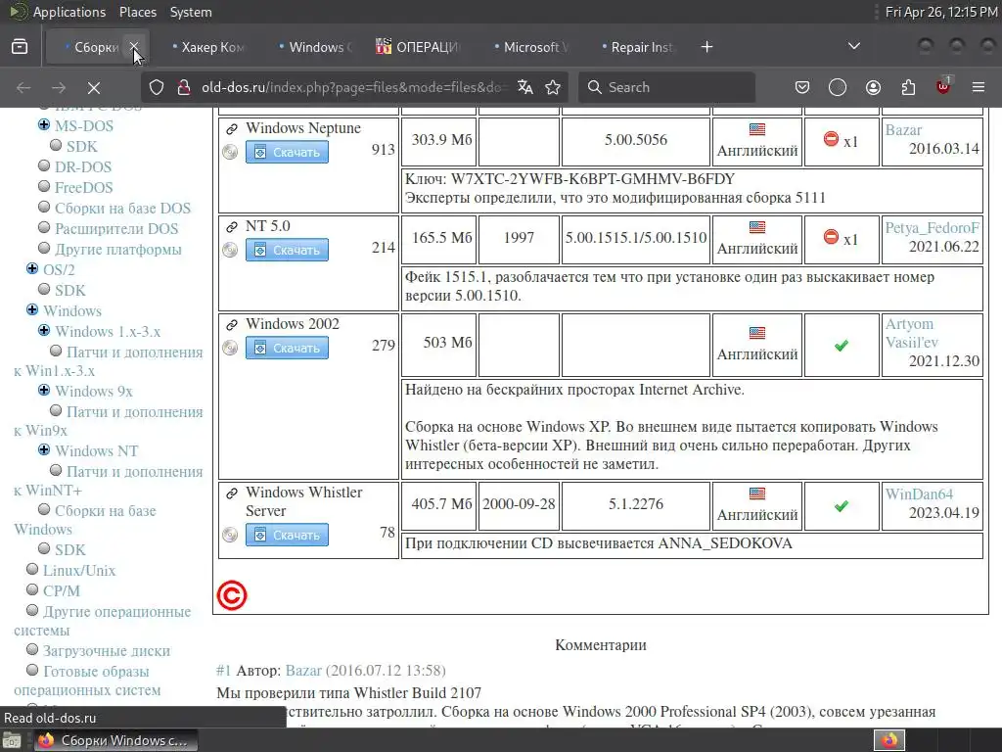1002x752 pixels.
Task: Expand the MS-DOS tree node
Action: click(x=44, y=124)
